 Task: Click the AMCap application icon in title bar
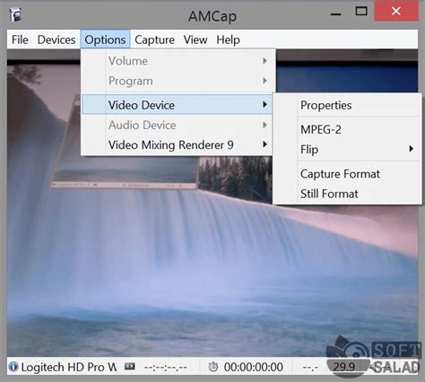point(15,14)
